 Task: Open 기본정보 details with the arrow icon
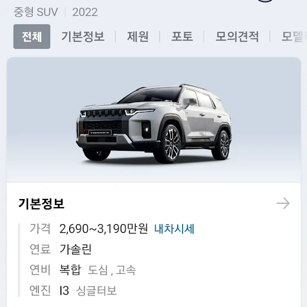(283, 203)
